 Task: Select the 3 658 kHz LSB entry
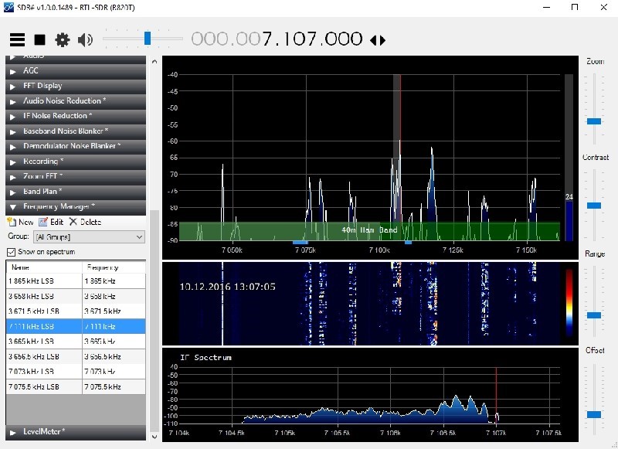[x=76, y=296]
